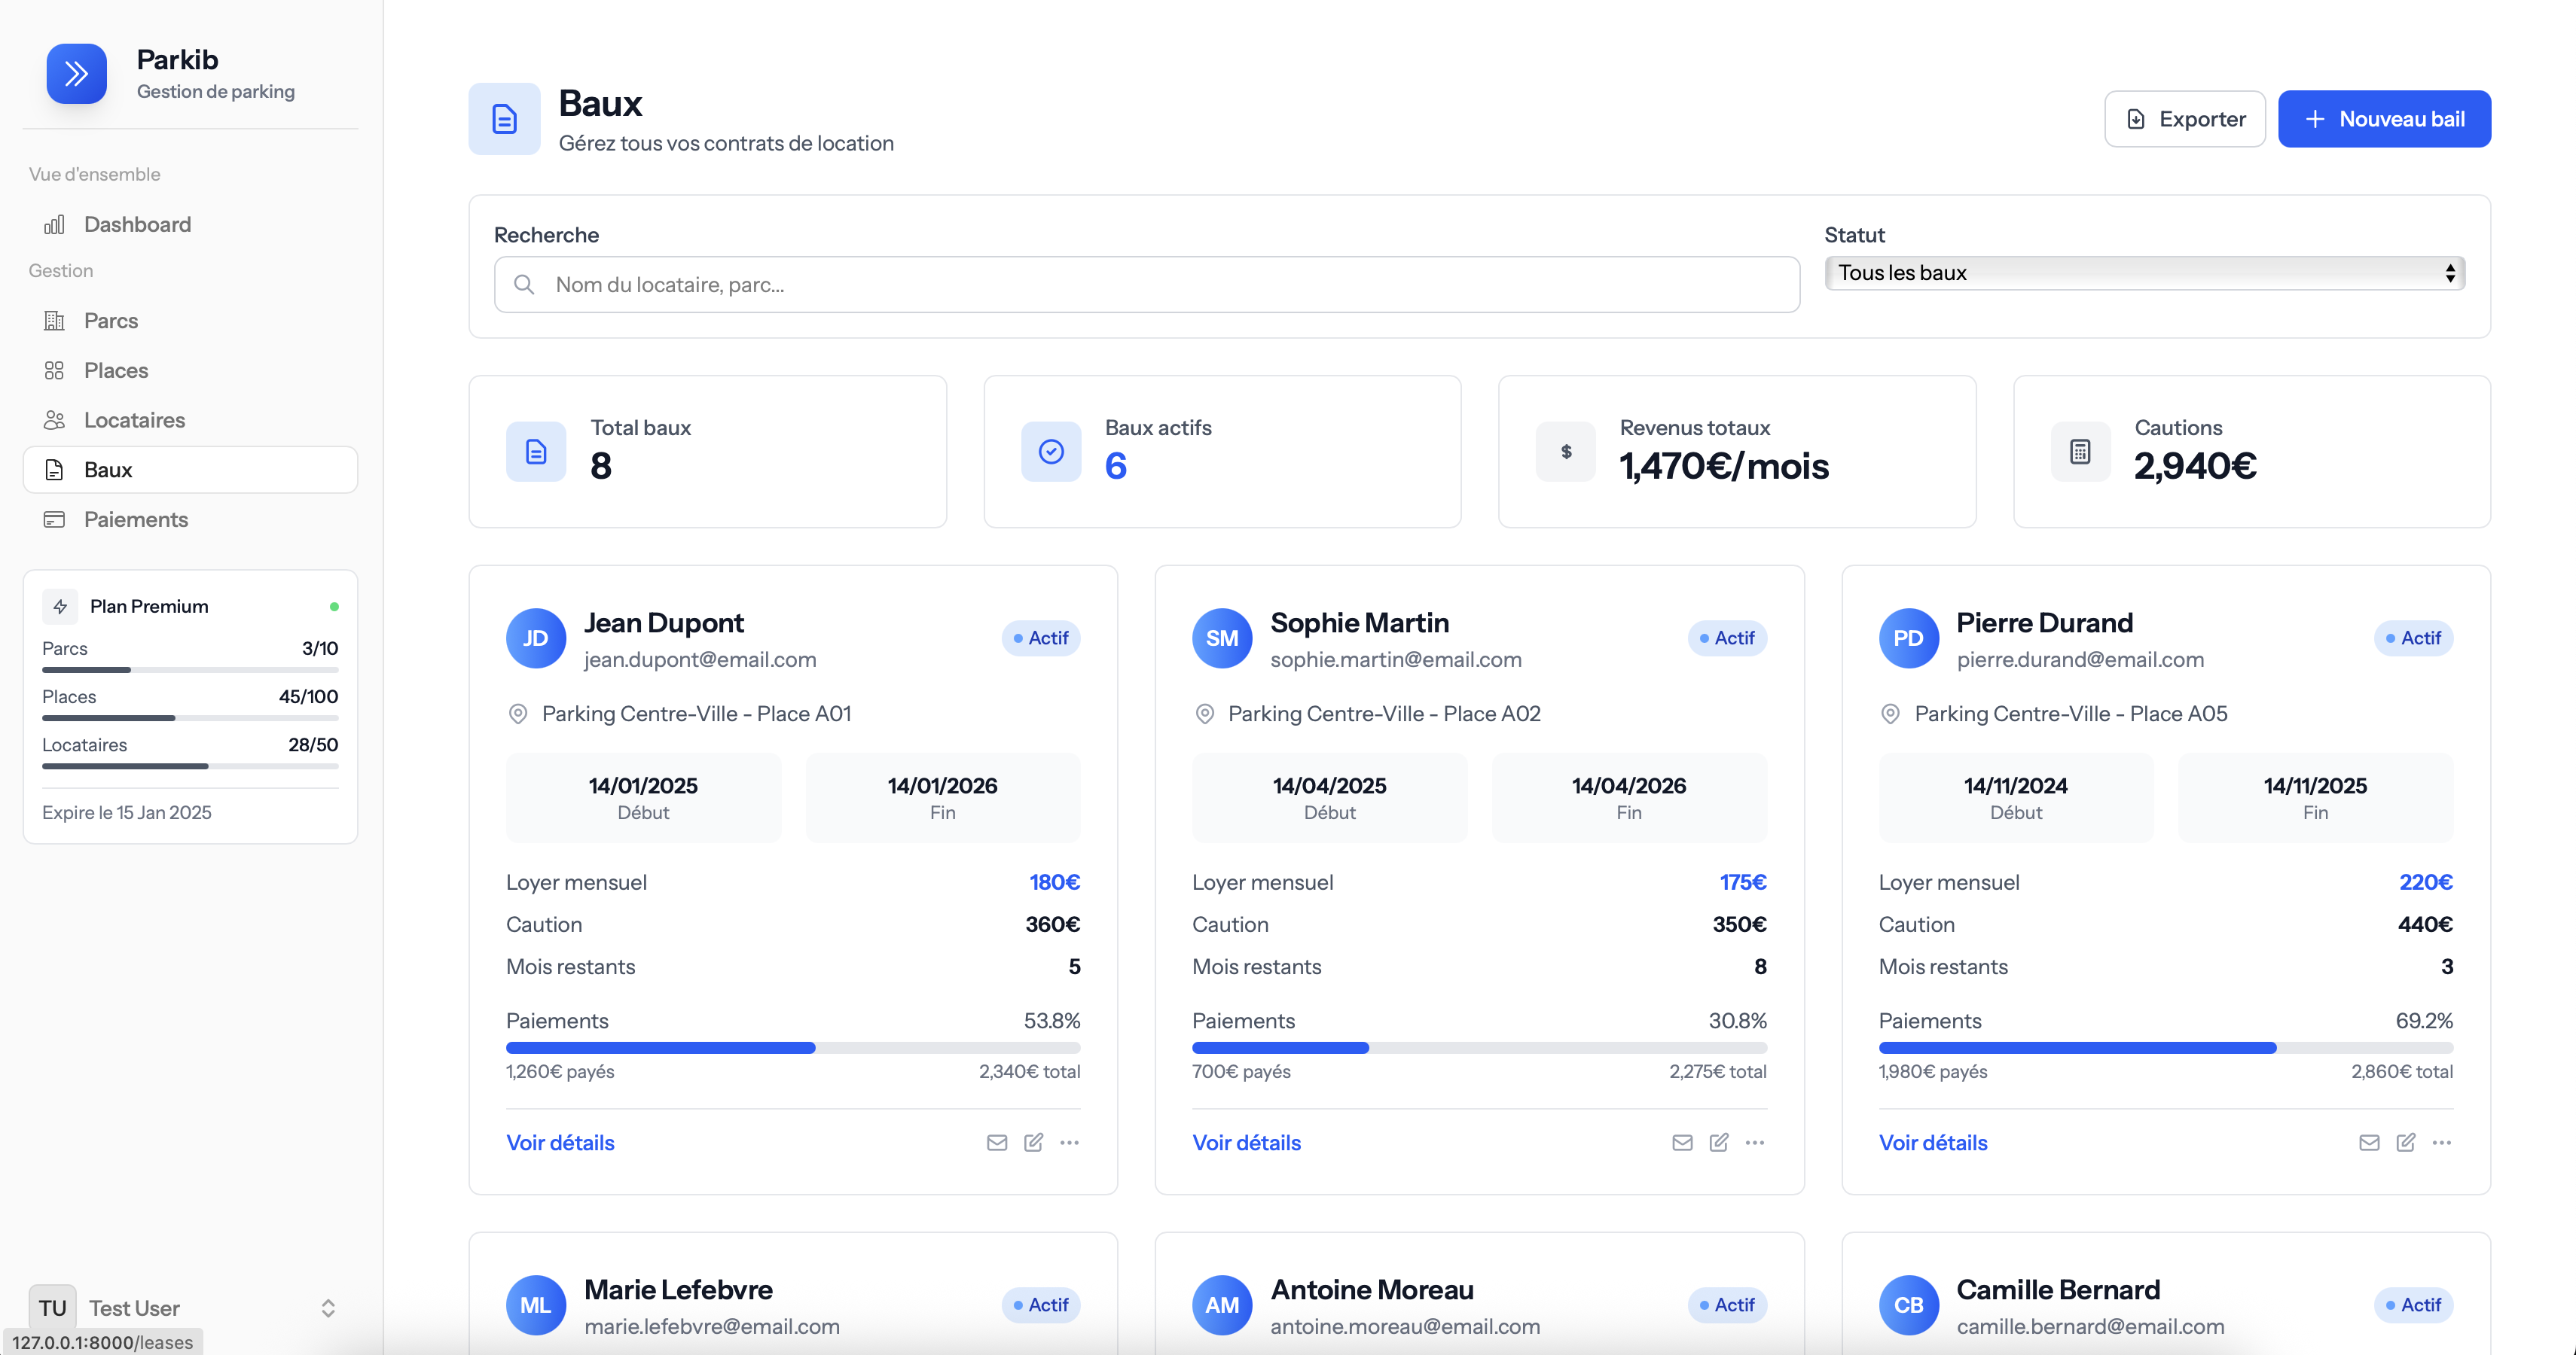
Task: Click the Plan Premium lightning icon
Action: tap(60, 607)
